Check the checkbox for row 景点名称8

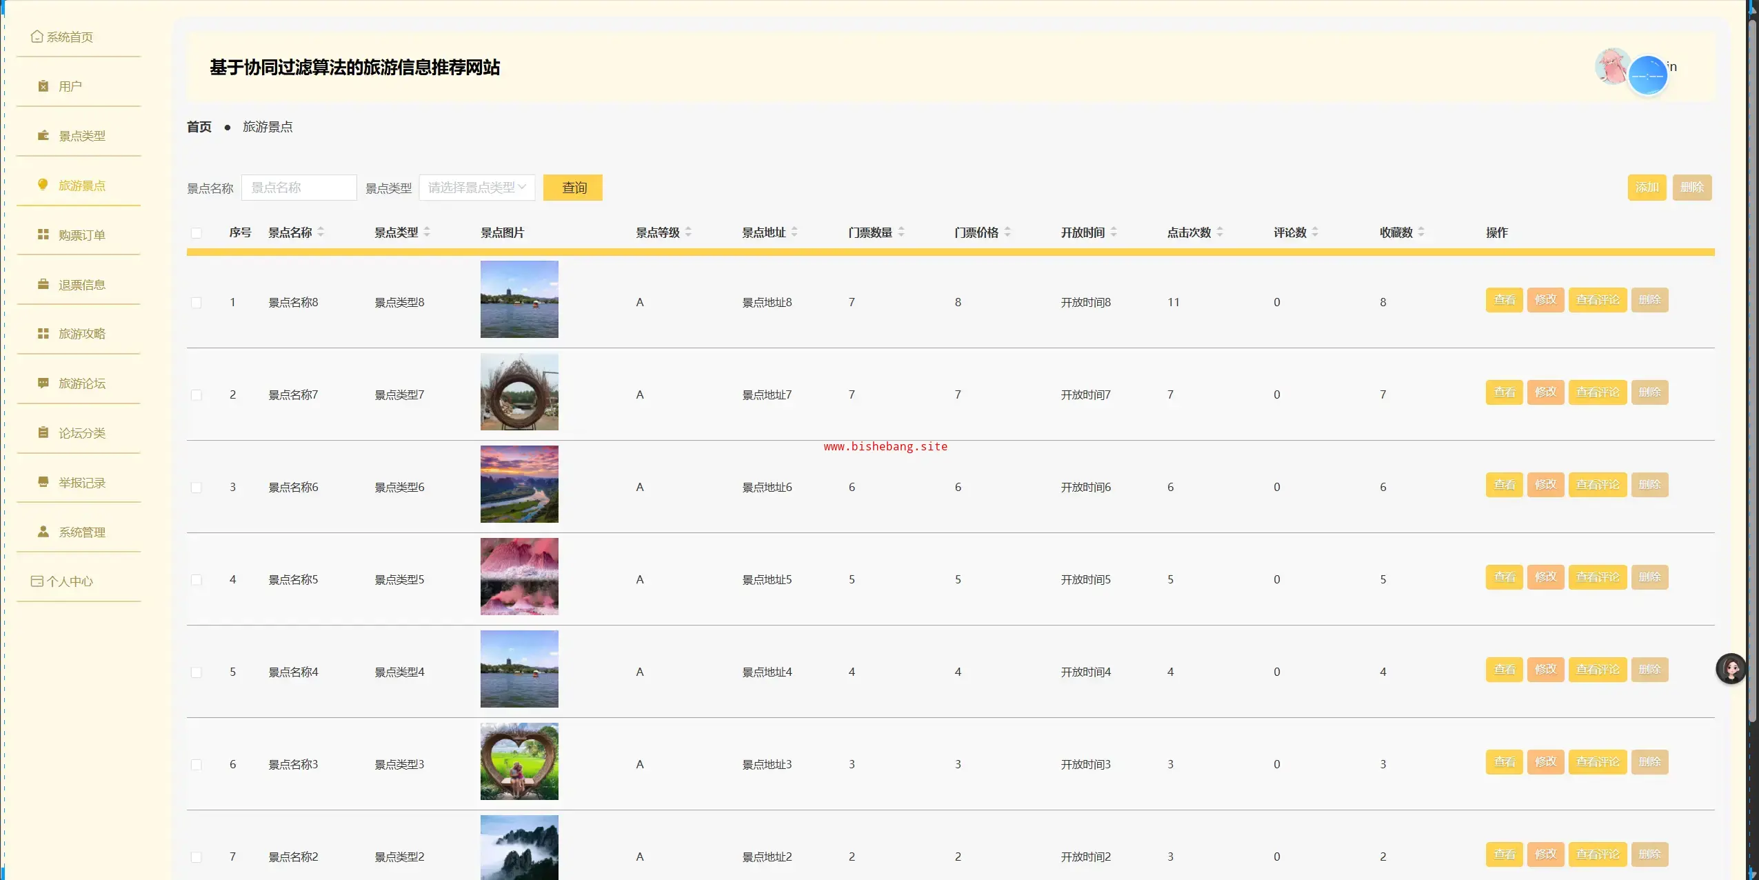coord(197,303)
